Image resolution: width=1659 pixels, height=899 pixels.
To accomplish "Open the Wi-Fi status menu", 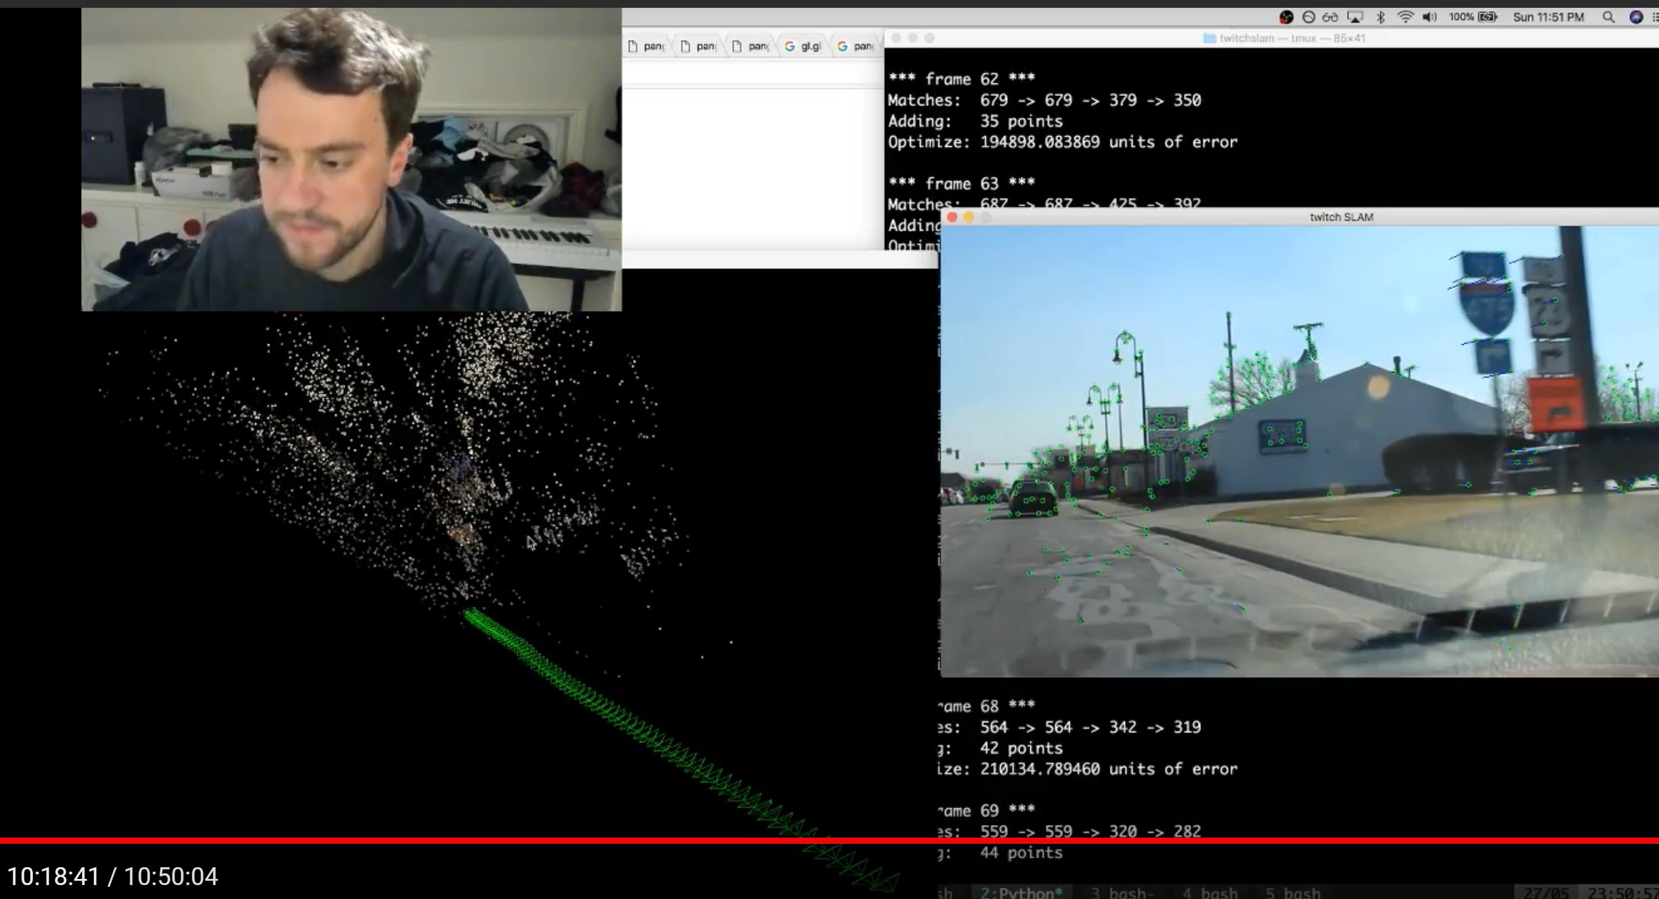I will pos(1405,17).
